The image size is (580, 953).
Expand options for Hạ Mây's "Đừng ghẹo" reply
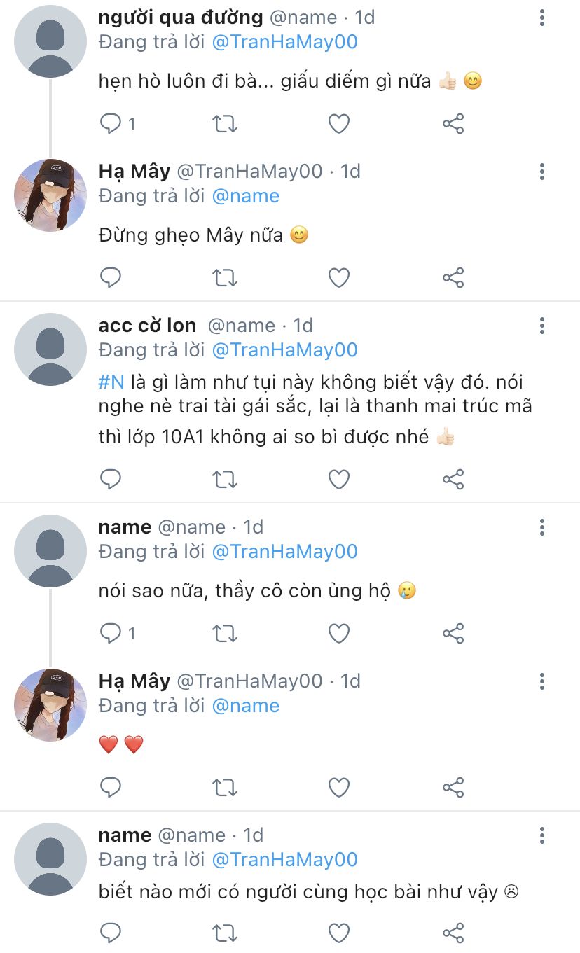click(542, 172)
